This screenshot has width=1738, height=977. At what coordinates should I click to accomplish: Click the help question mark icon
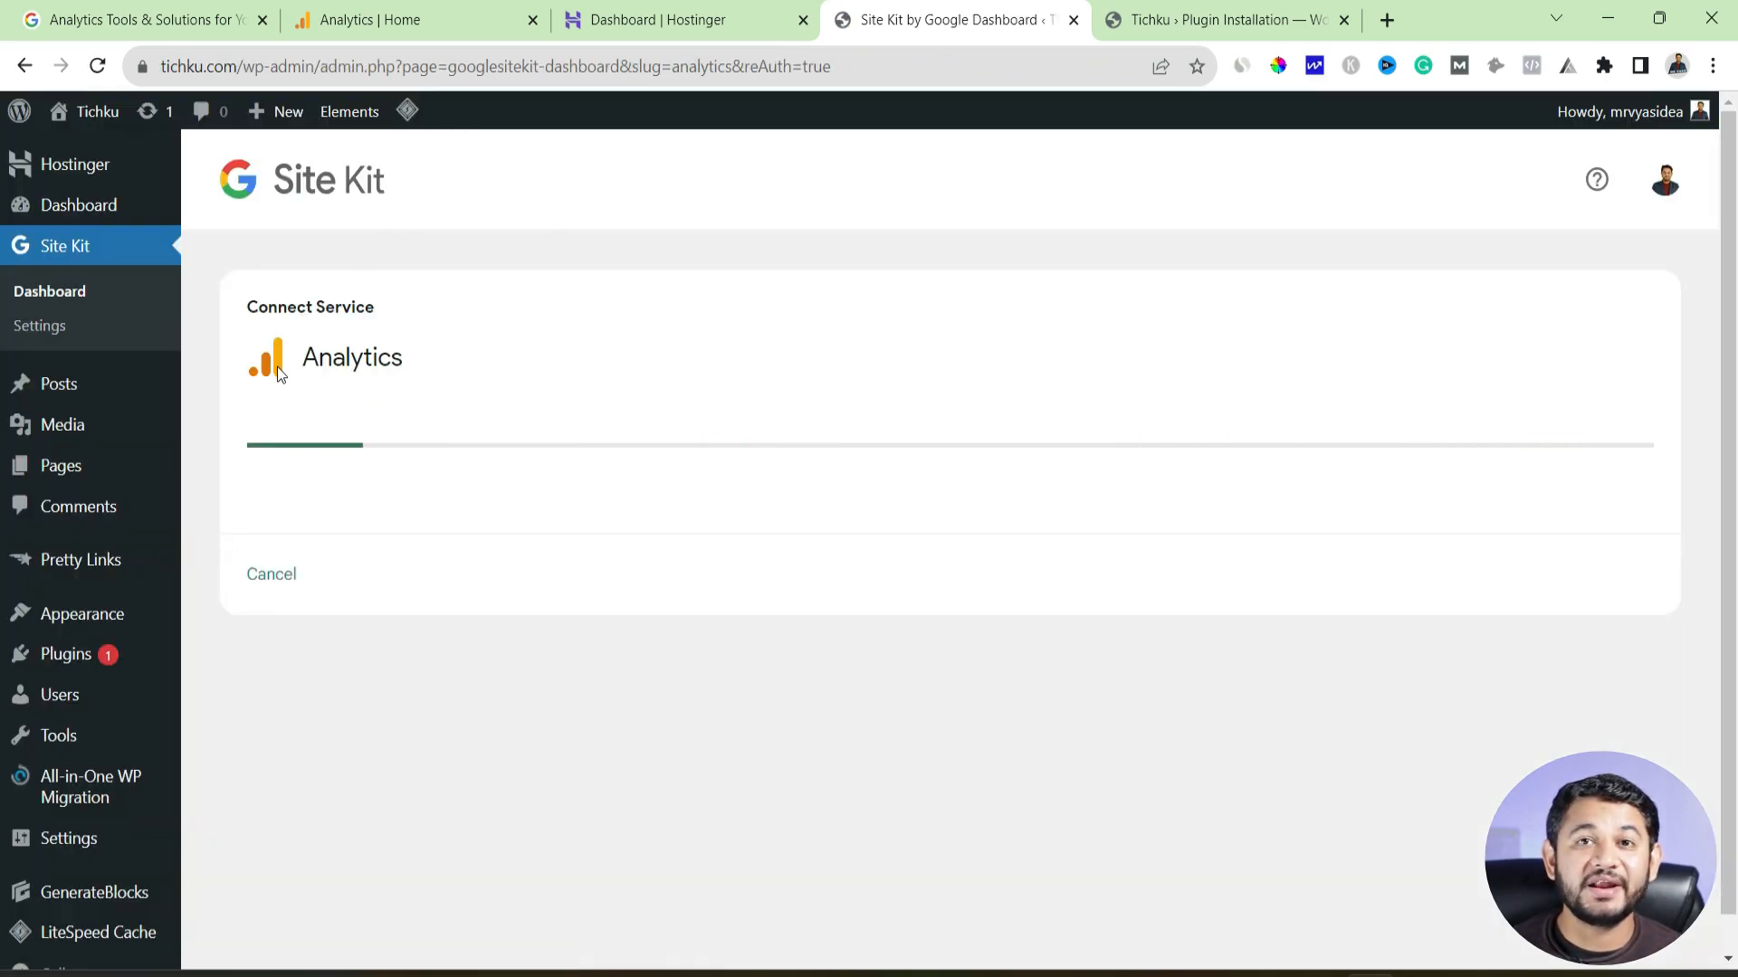coord(1597,179)
